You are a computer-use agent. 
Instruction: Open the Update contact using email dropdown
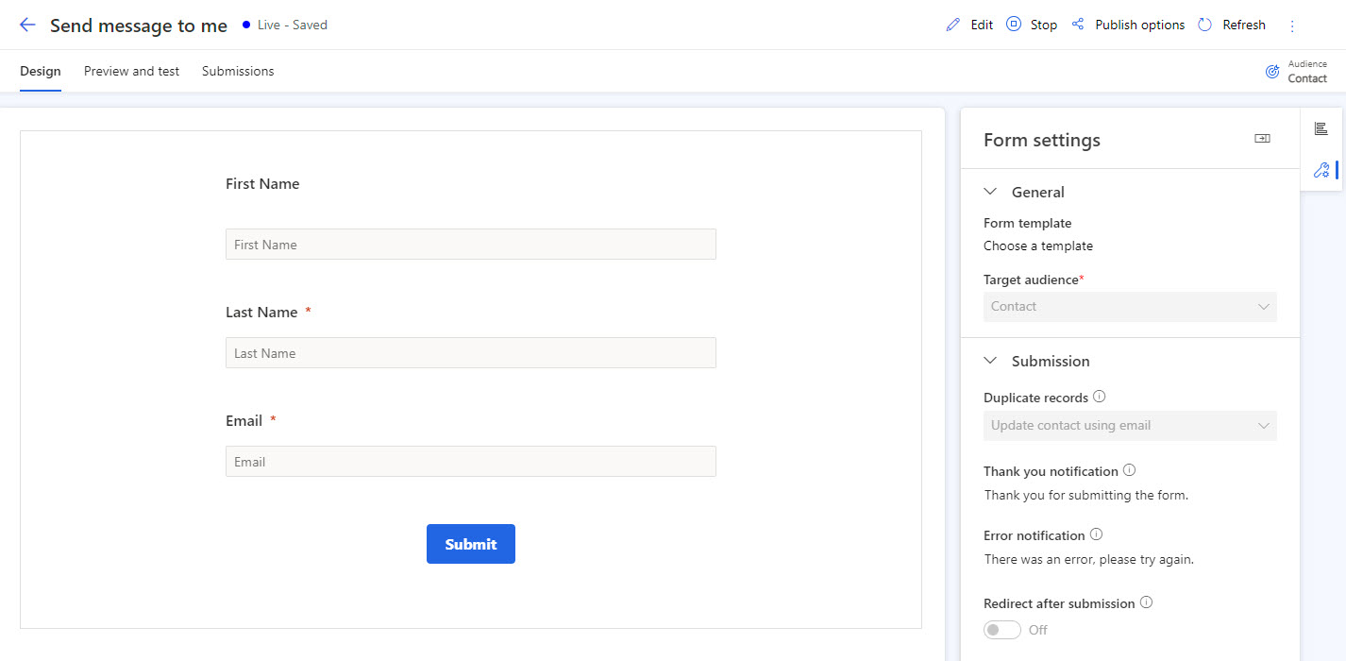tap(1130, 426)
